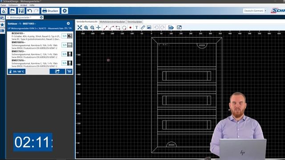The image size is (285, 160).
Task: Fit drawing to view with zoom extents
Action: [80, 28]
